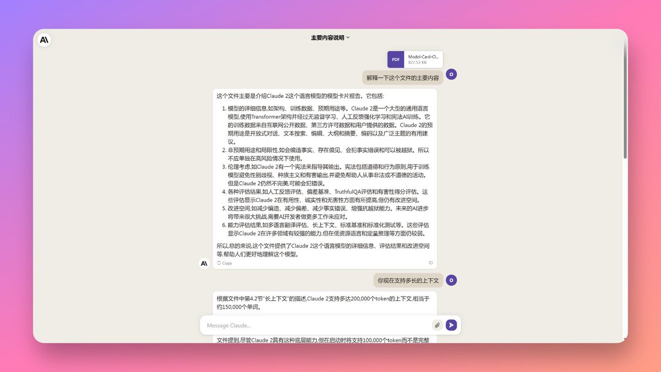661x372 pixels.
Task: Click the vertical scrollbar on the right edge
Action: (625, 99)
